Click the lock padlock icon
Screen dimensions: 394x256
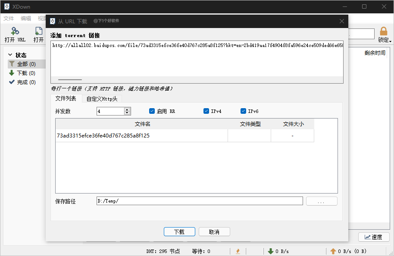coord(384,31)
